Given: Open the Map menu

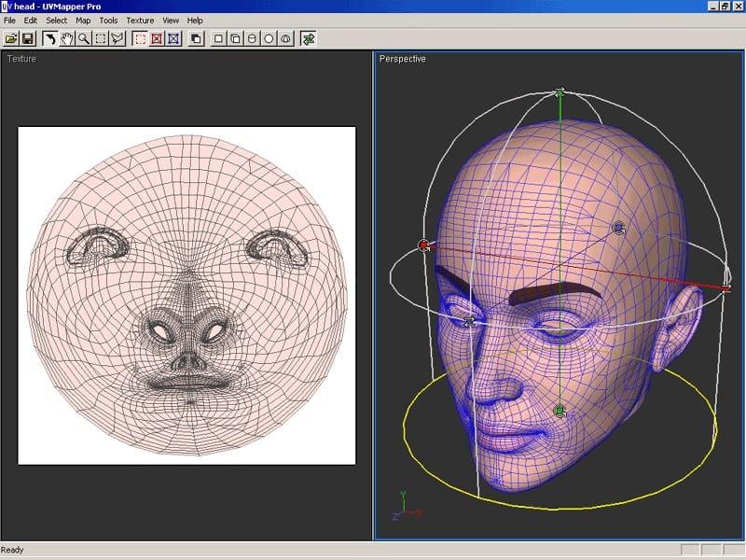Looking at the screenshot, I should point(83,21).
